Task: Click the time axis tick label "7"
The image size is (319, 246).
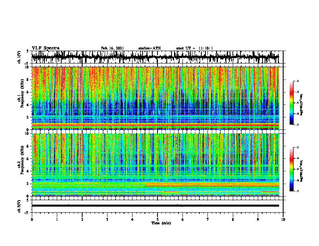Action: coord(208,219)
